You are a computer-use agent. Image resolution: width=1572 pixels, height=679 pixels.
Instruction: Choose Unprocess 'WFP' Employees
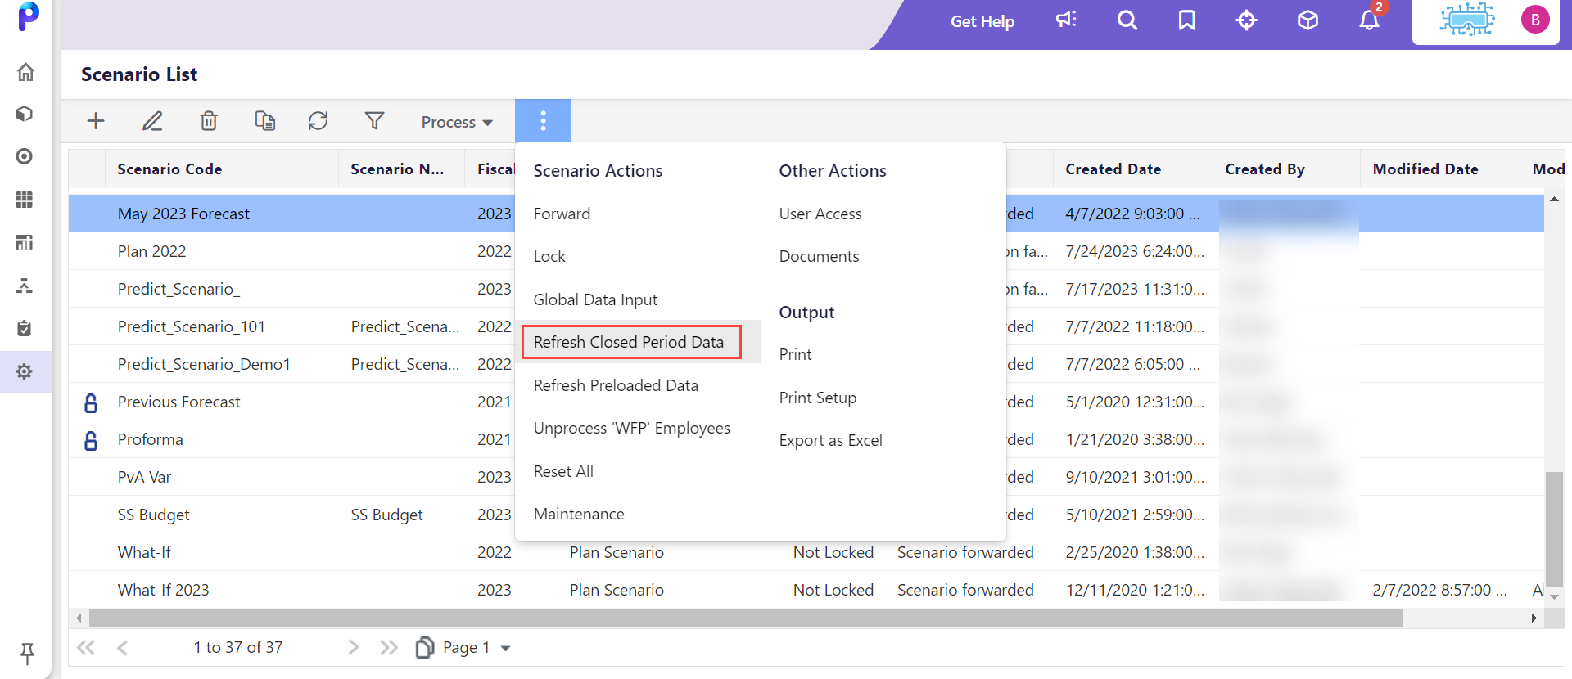[x=632, y=428]
